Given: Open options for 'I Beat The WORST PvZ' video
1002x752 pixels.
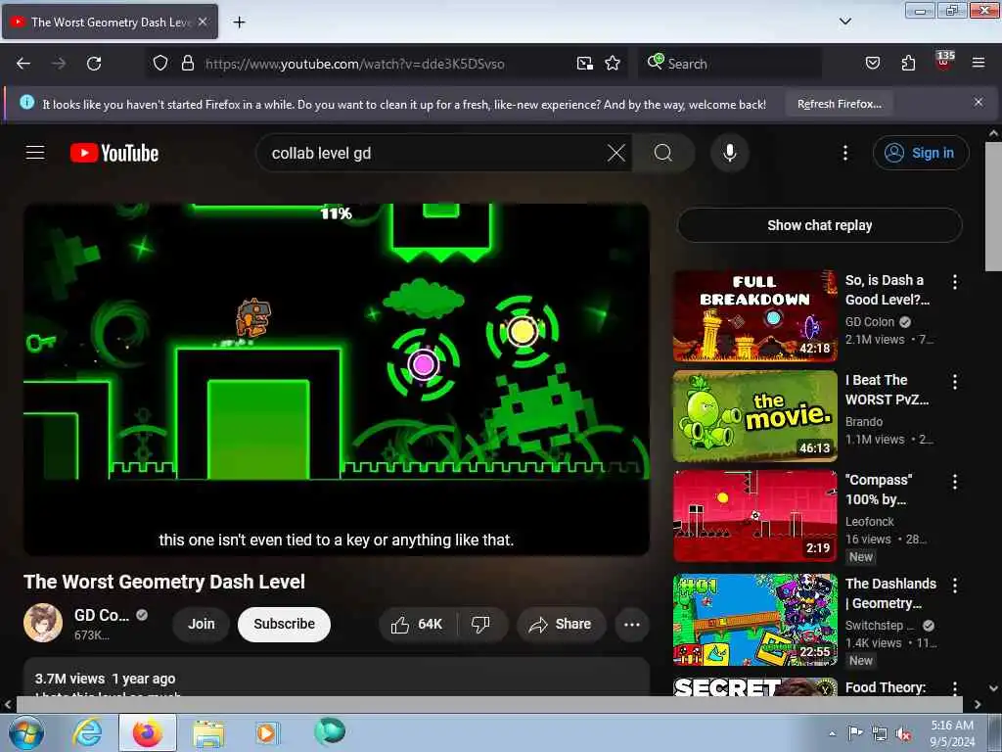Looking at the screenshot, I should (955, 382).
